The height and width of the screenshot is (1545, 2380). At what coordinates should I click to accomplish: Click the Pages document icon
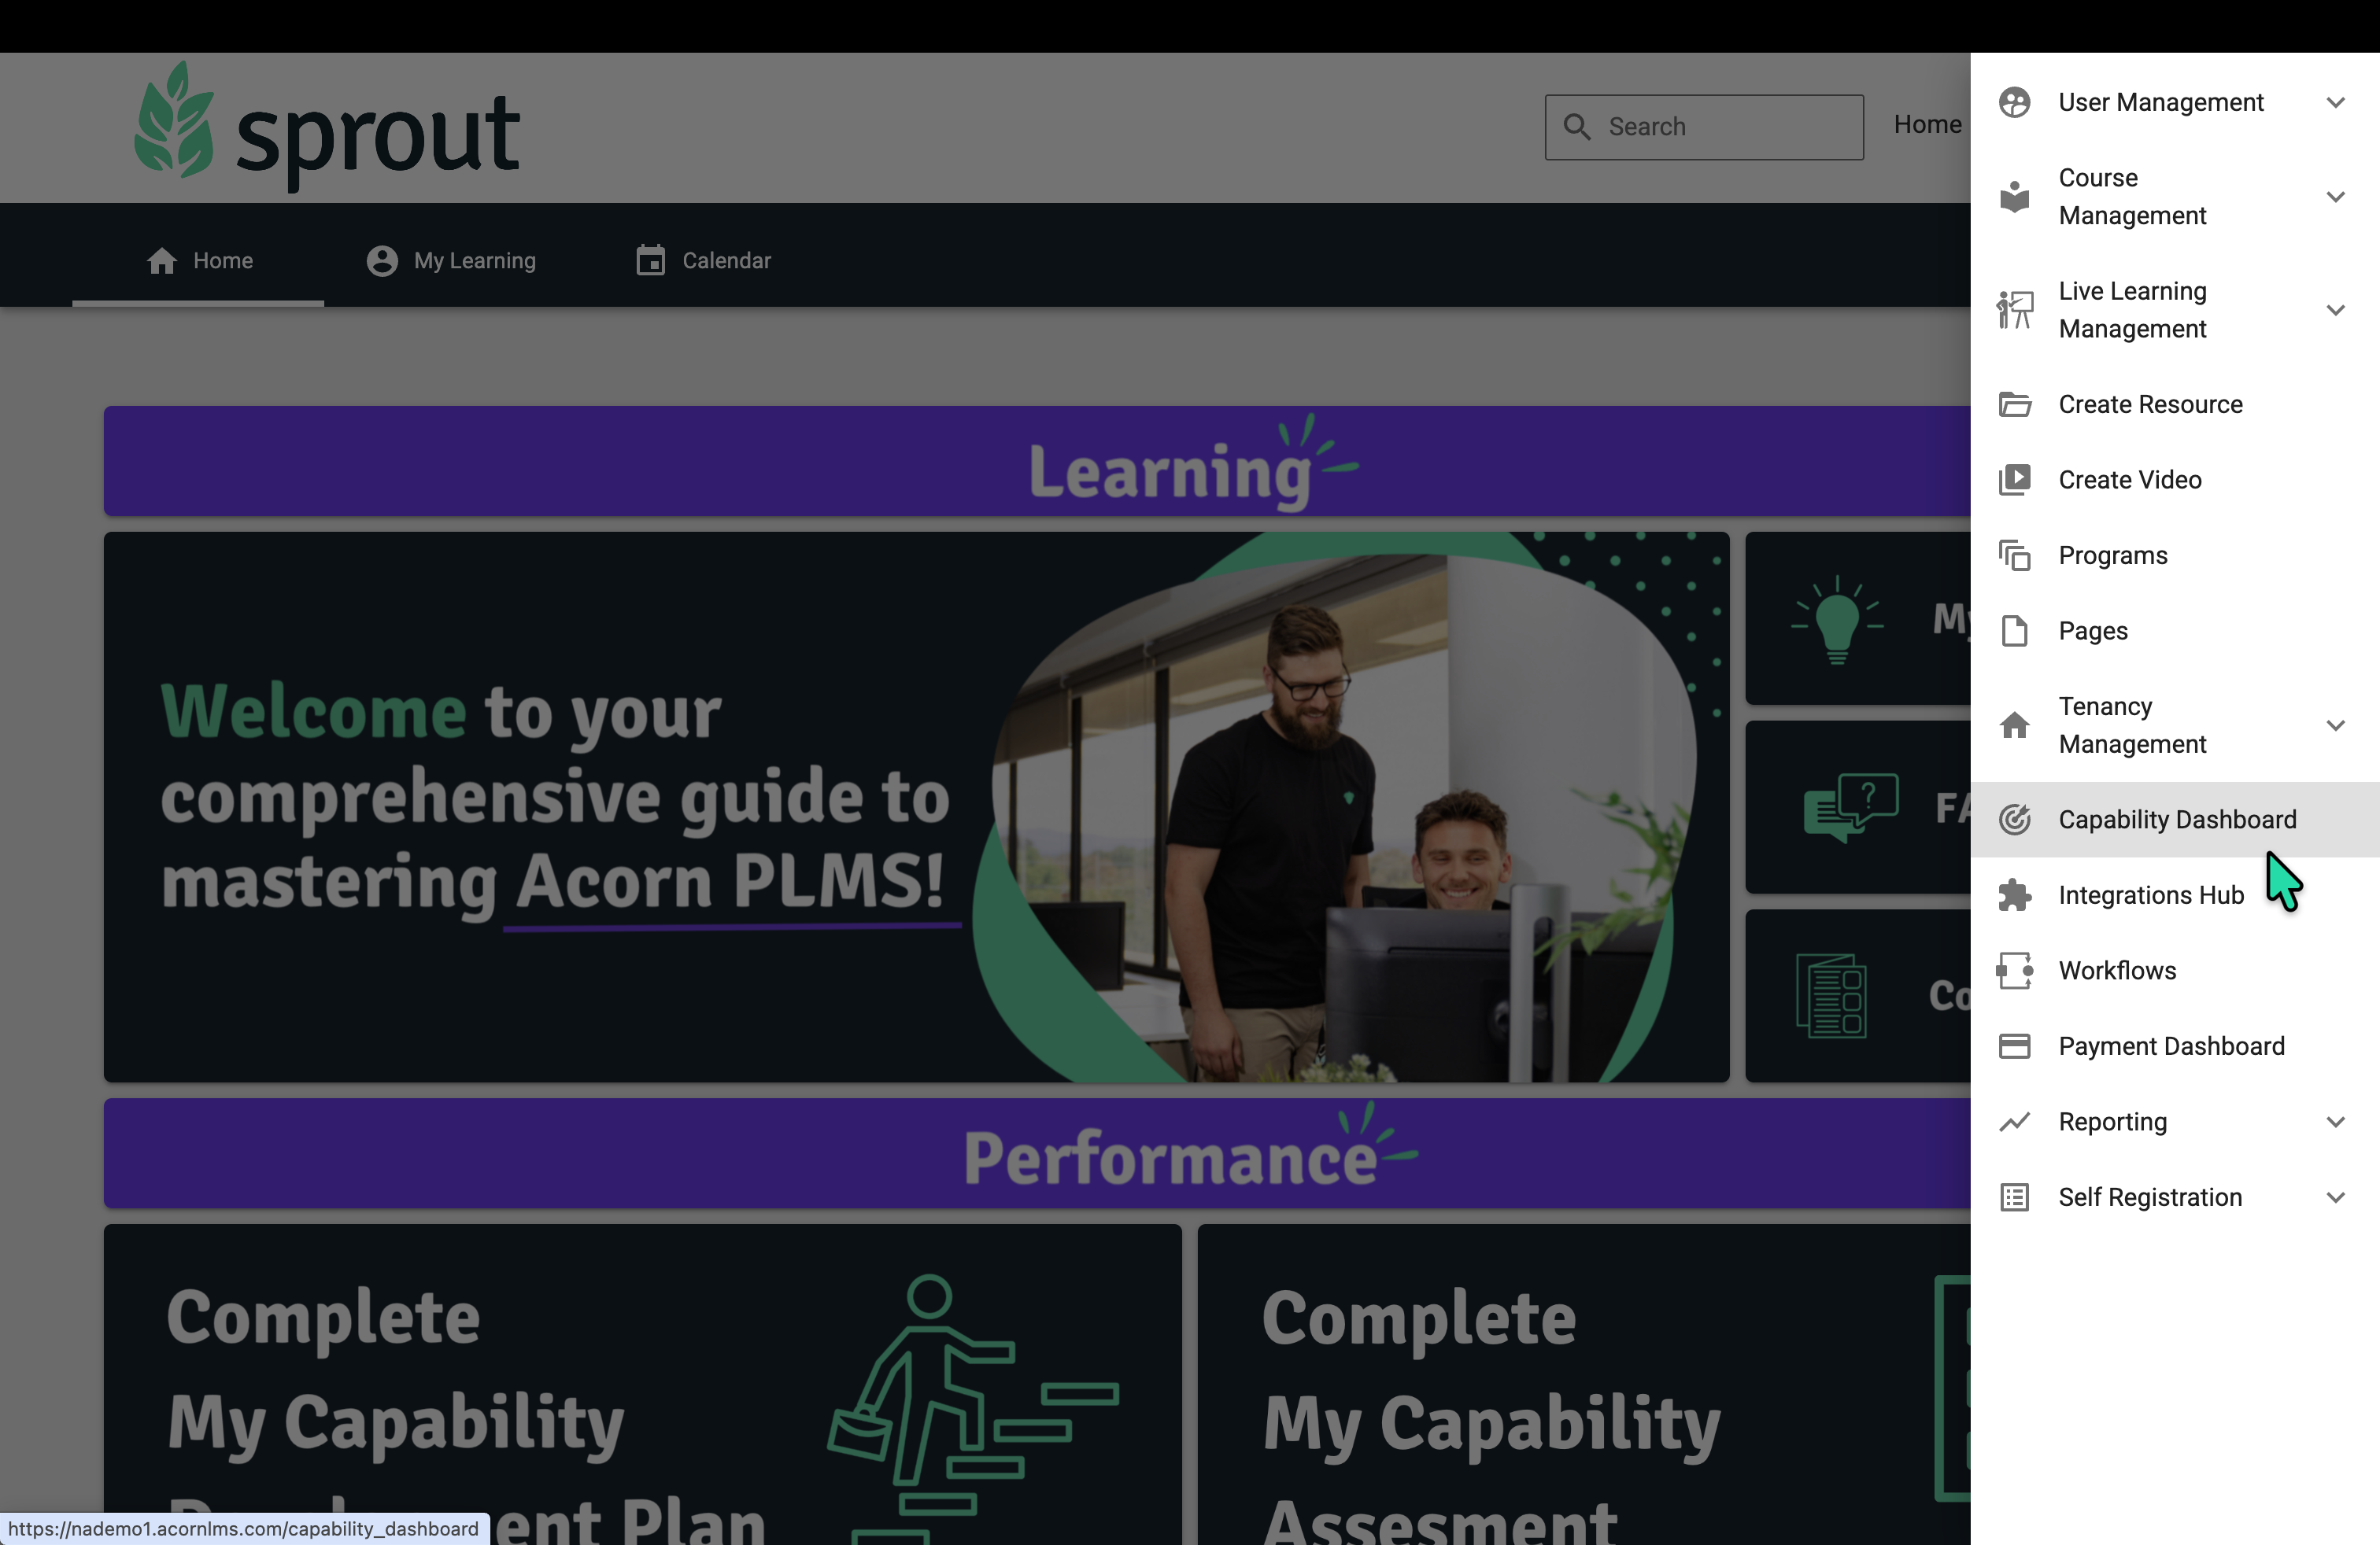[x=2014, y=631]
